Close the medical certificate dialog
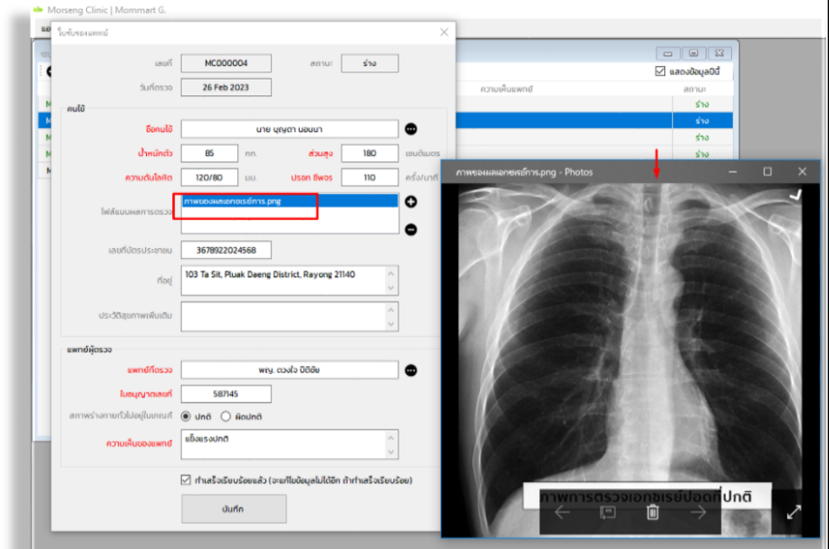This screenshot has width=829, height=549. point(444,32)
